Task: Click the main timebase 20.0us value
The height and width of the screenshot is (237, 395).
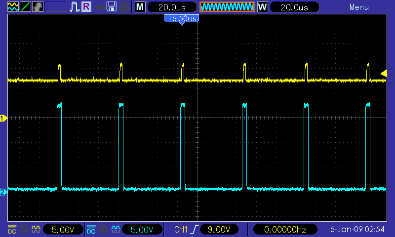Action: click(172, 7)
